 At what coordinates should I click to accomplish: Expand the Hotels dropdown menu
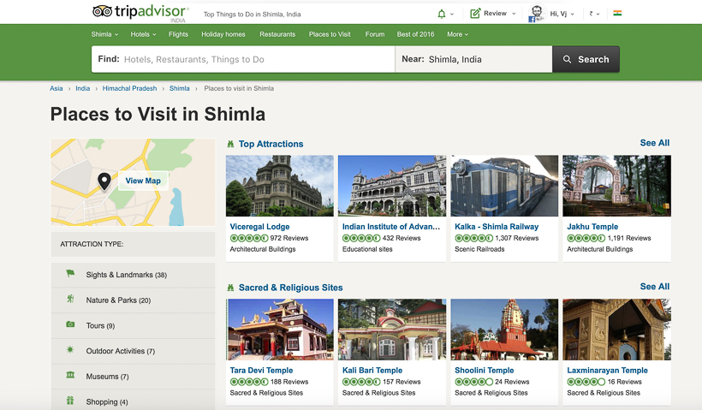pyautogui.click(x=143, y=34)
